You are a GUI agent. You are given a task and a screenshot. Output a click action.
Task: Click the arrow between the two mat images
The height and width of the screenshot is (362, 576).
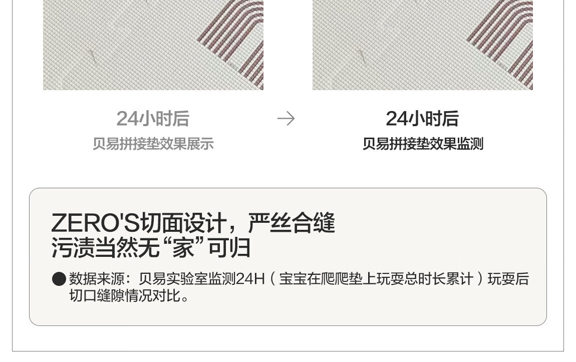(286, 119)
